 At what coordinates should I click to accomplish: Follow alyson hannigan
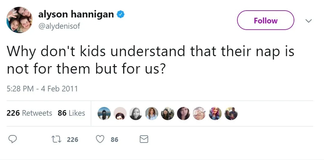pyautogui.click(x=266, y=20)
